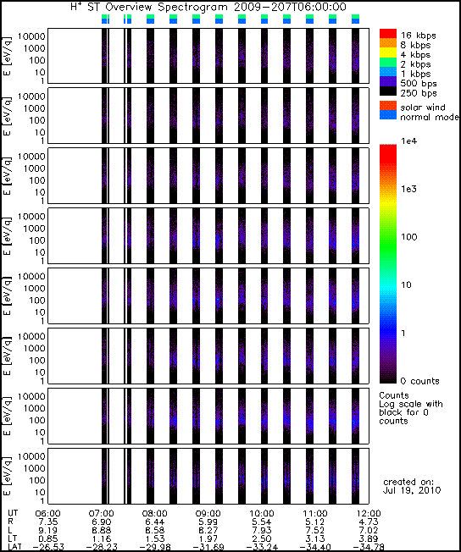Click the L value 7.93
This screenshot has width=461, height=552.
tap(262, 531)
